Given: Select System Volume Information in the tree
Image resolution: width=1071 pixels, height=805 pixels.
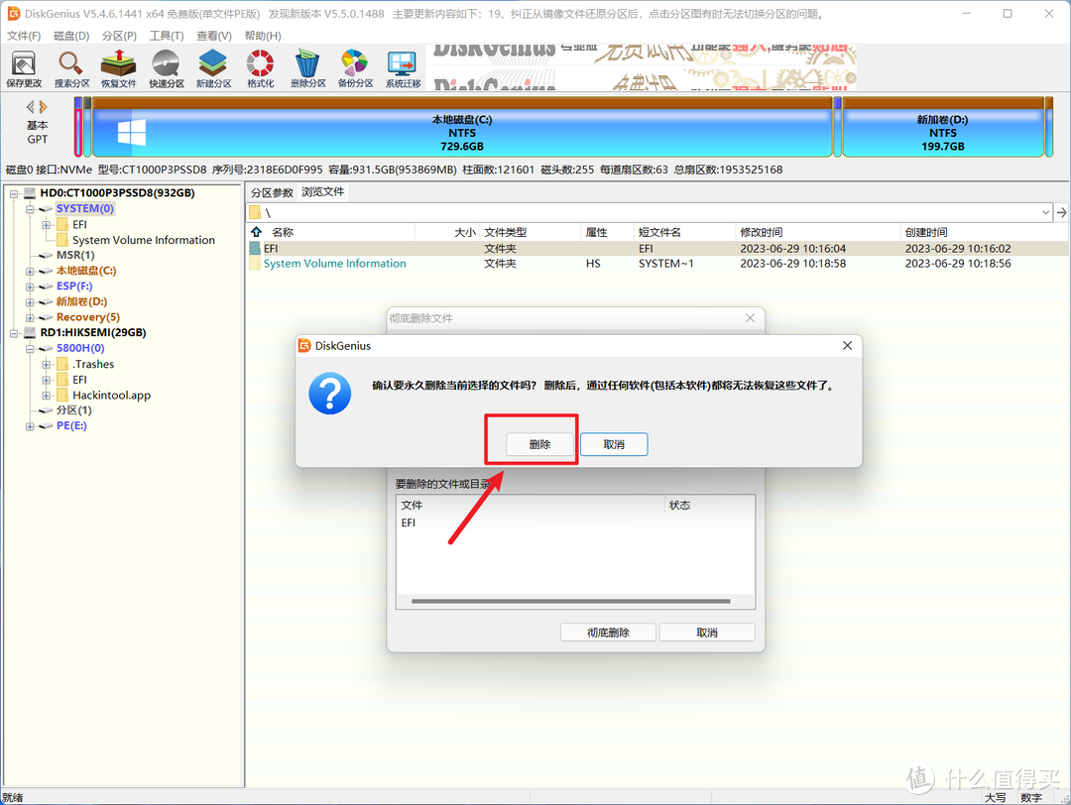Looking at the screenshot, I should [144, 240].
